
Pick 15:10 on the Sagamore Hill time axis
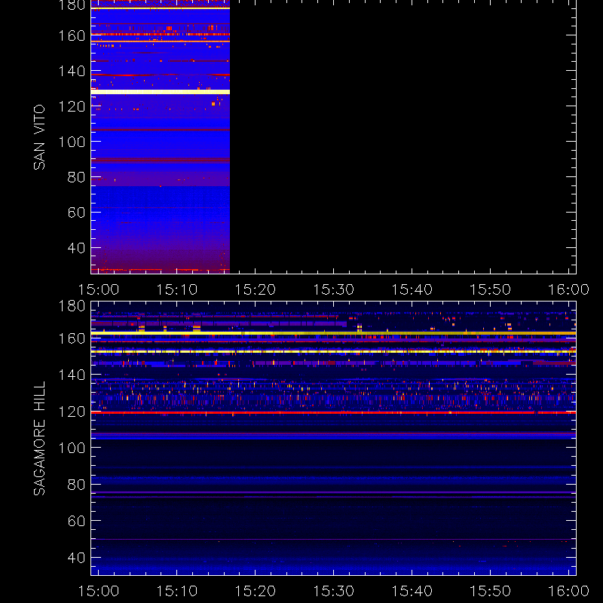pos(177,591)
